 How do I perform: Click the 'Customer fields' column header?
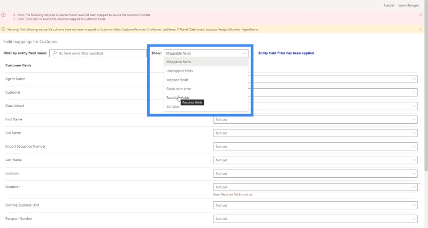point(18,65)
